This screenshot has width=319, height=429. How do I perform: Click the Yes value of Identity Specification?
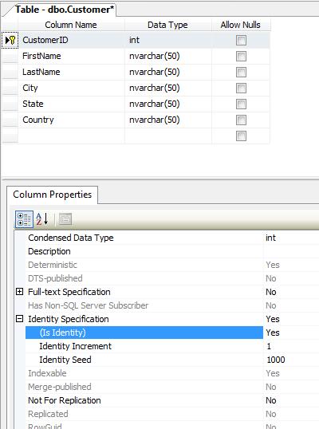pyautogui.click(x=291, y=319)
